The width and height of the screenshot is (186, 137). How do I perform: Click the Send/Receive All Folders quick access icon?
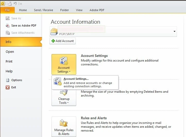coord(10,4)
